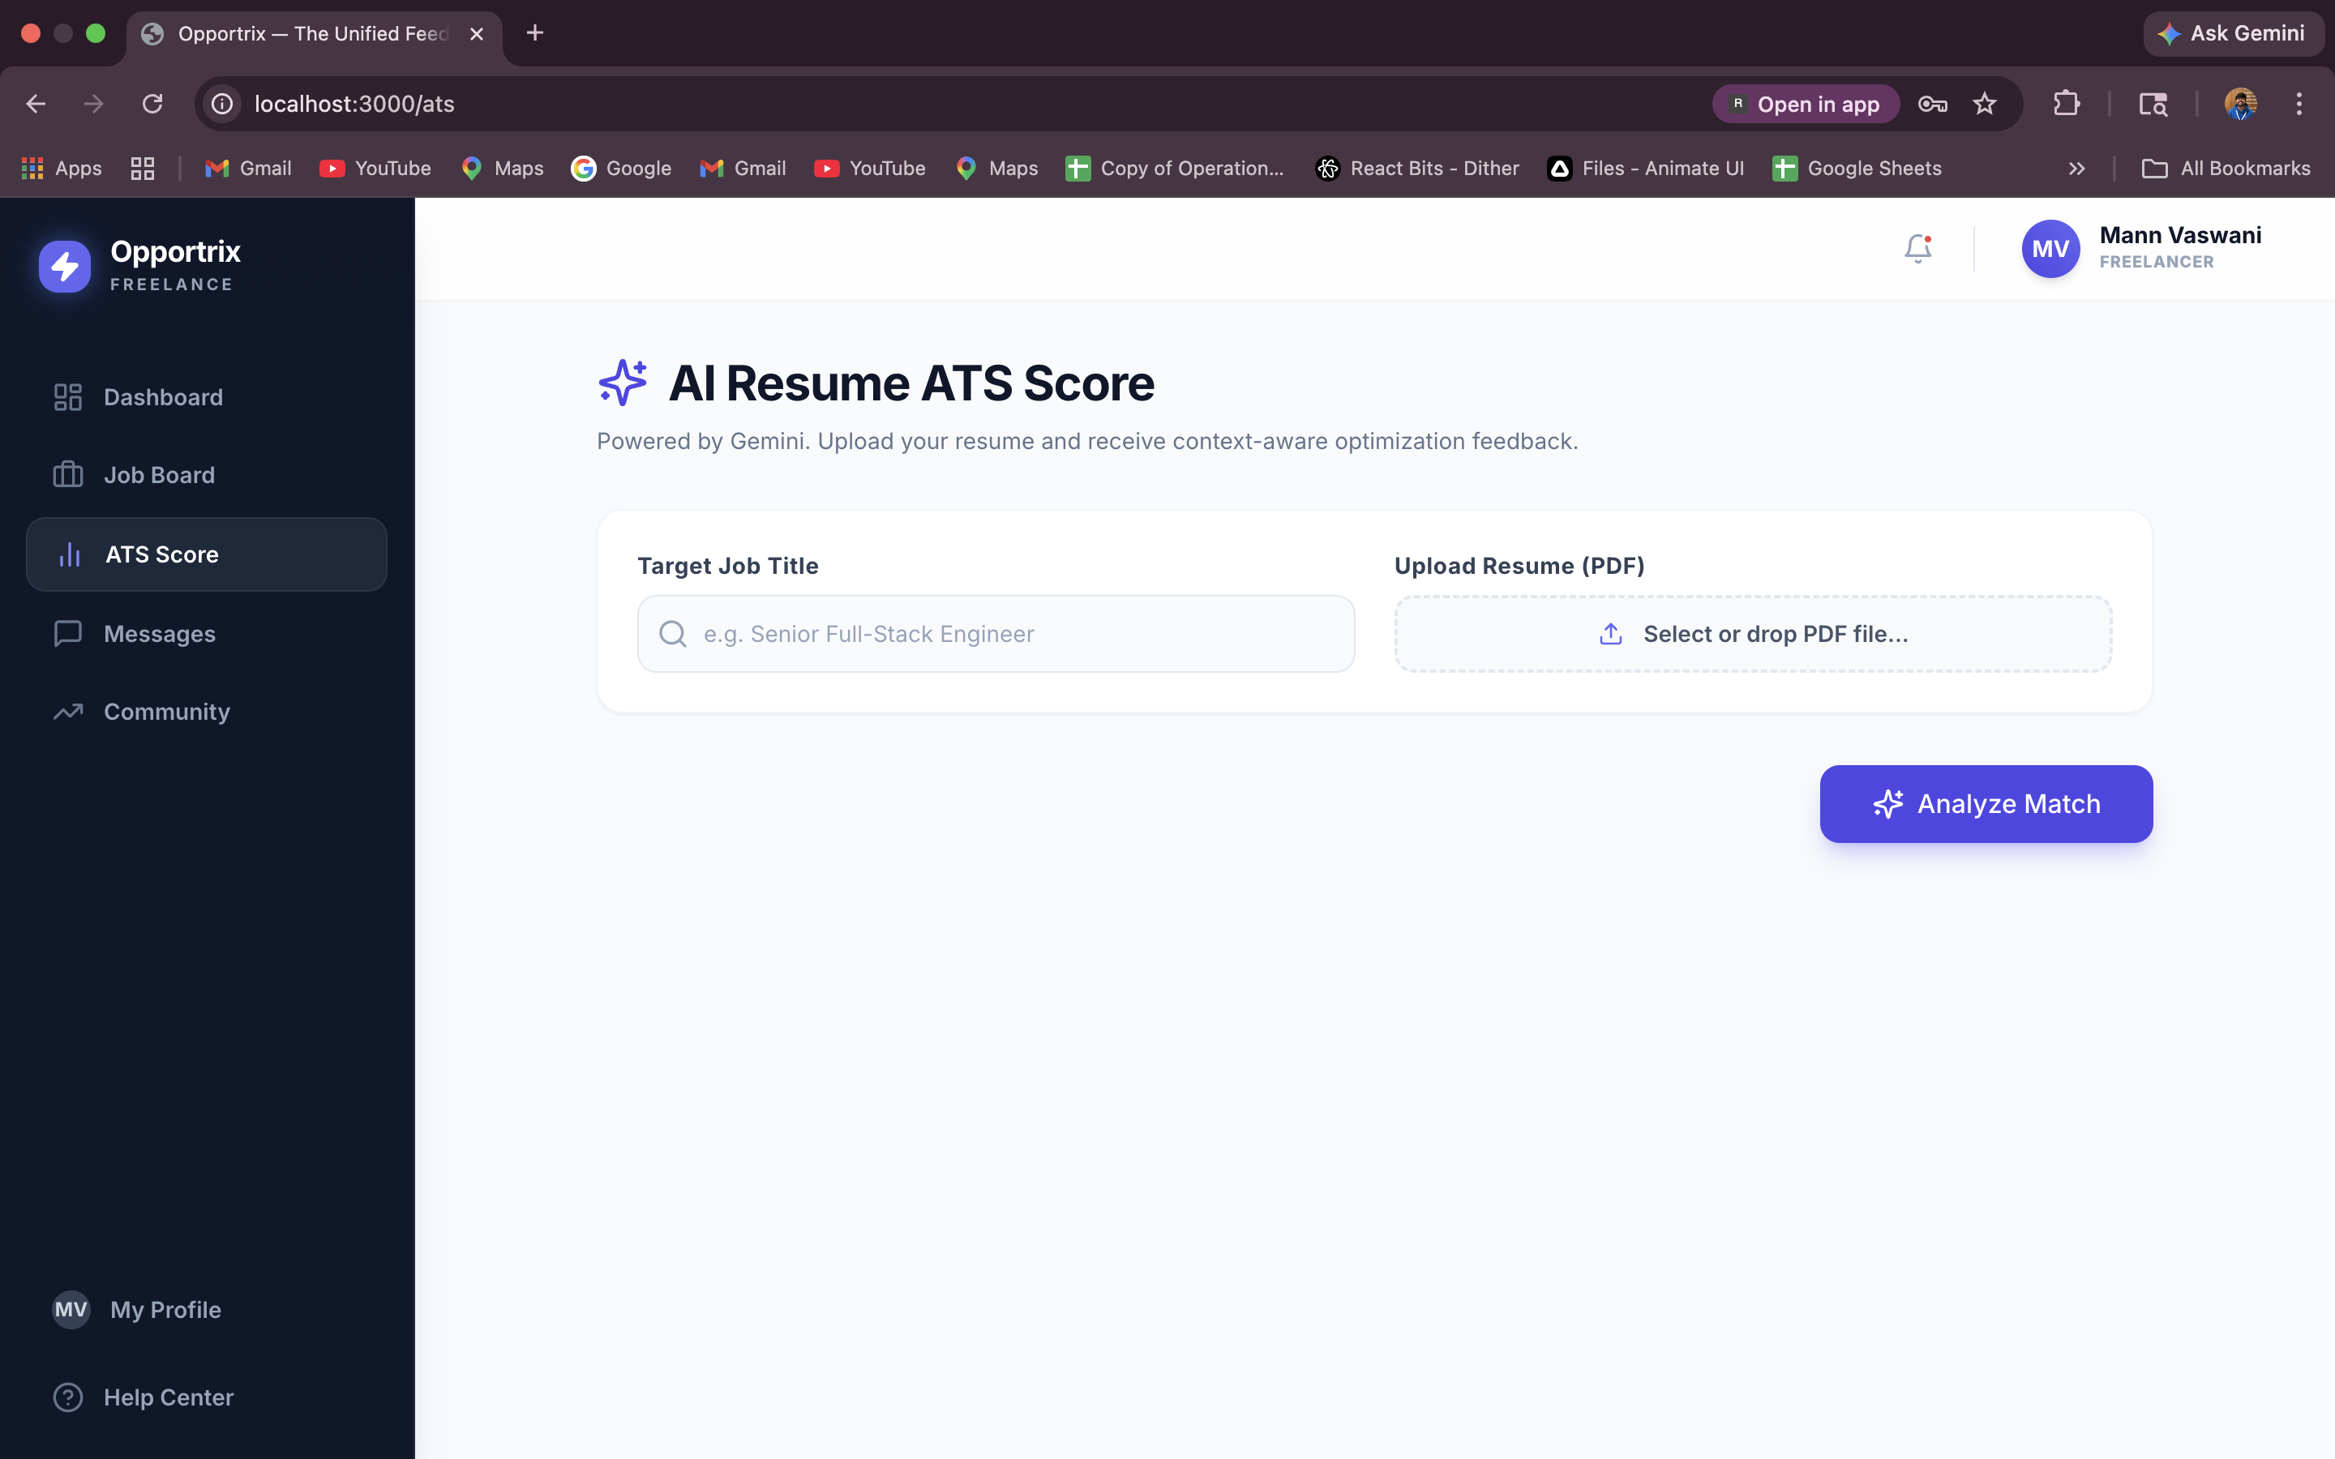Click the Mann Vaswani user name
This screenshot has height=1459, width=2335.
coord(2179,235)
